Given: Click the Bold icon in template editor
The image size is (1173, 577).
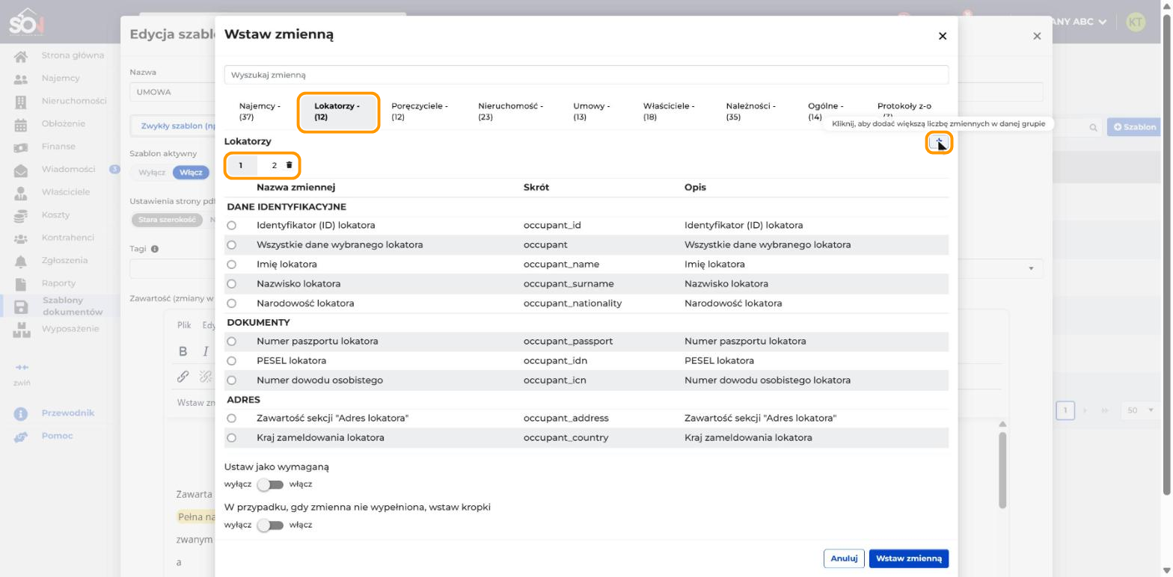Looking at the screenshot, I should point(183,351).
